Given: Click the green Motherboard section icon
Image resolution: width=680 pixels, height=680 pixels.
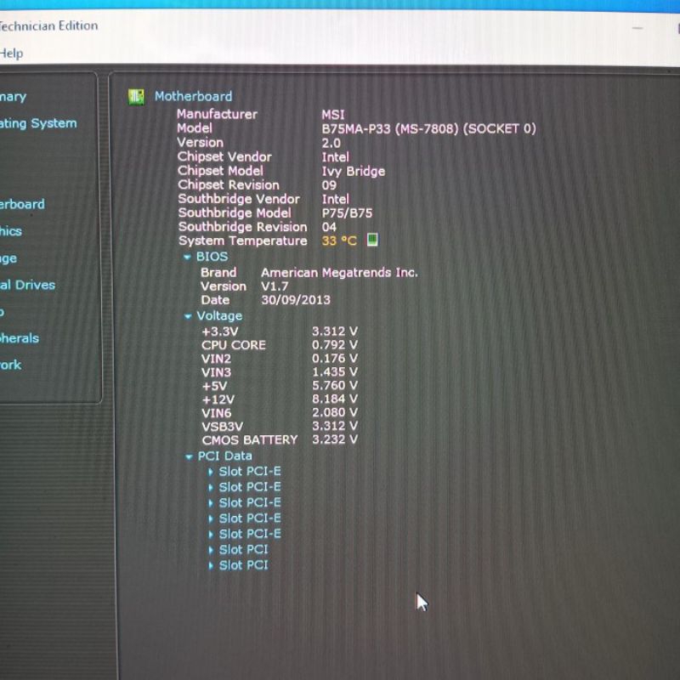Looking at the screenshot, I should point(136,97).
